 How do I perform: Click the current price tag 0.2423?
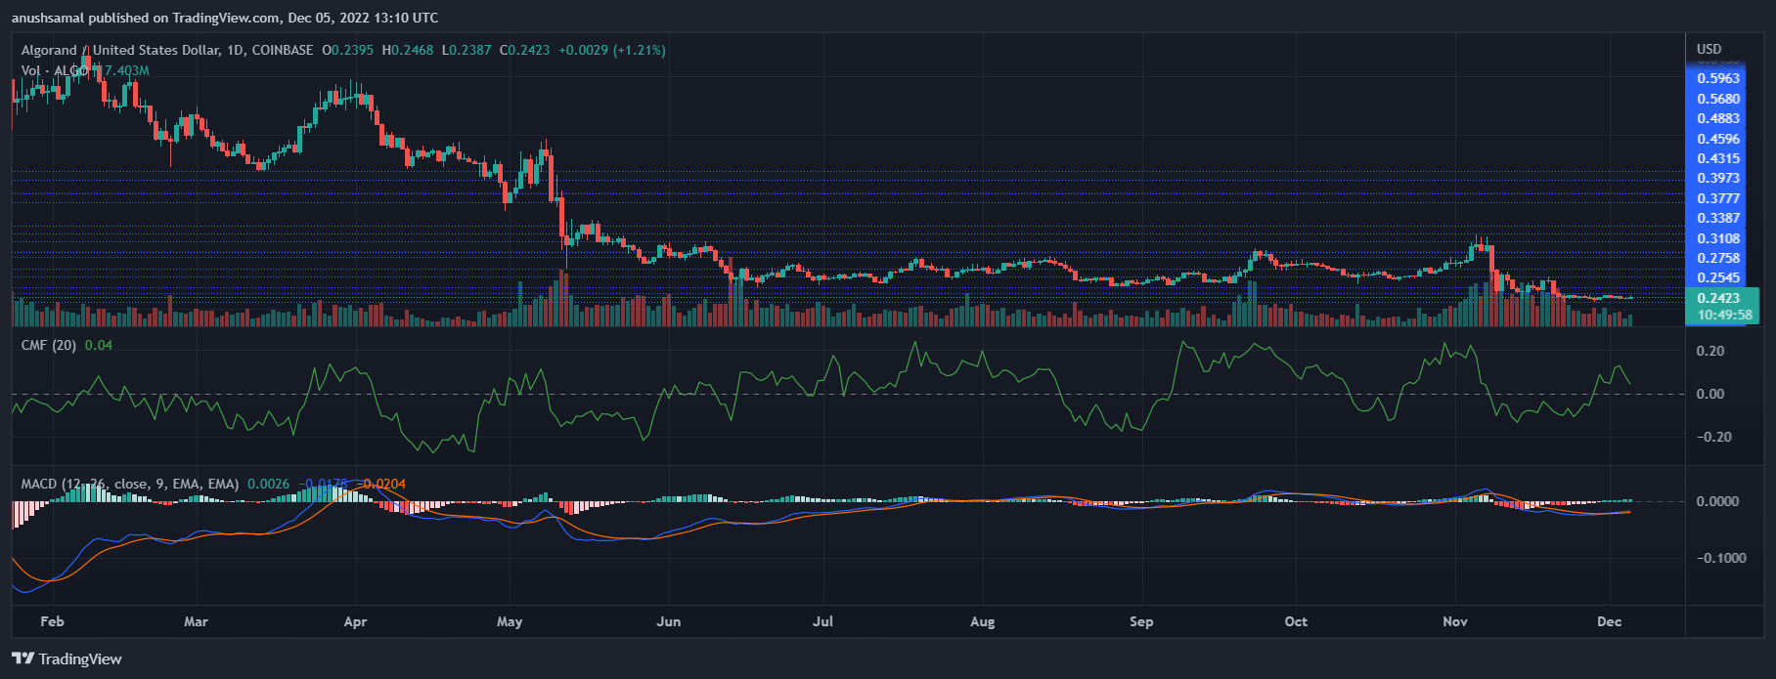pos(1718,298)
